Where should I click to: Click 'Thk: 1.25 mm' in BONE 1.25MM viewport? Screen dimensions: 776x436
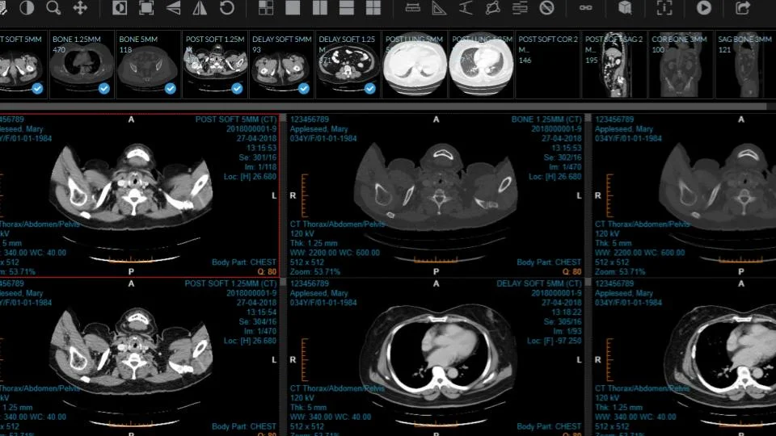pyautogui.click(x=314, y=243)
